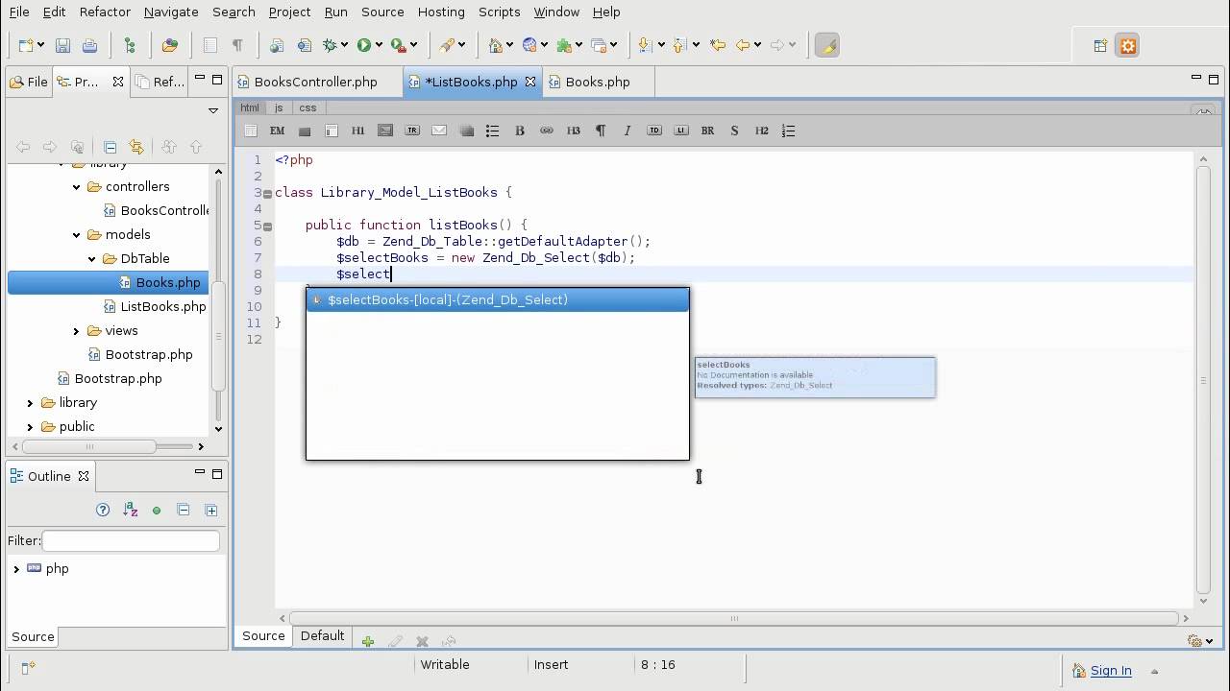Close the ListBooks.php editor tab
The height and width of the screenshot is (691, 1230).
pyautogui.click(x=529, y=82)
